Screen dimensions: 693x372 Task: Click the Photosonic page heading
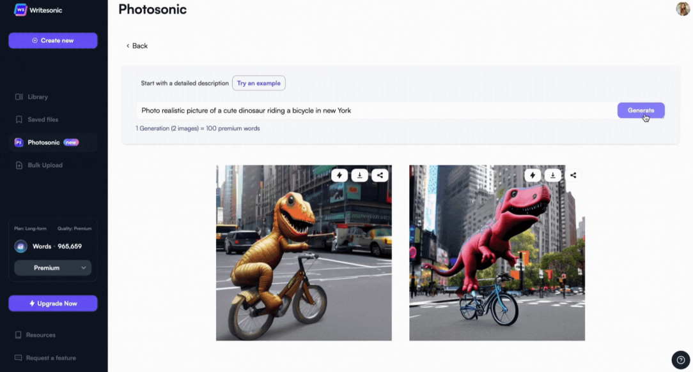tap(153, 10)
